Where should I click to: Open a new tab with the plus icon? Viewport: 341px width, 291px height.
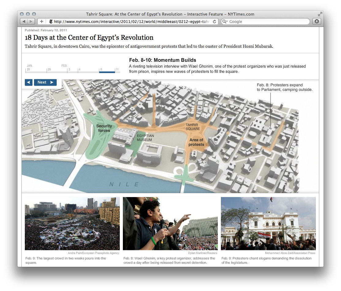click(x=41, y=21)
